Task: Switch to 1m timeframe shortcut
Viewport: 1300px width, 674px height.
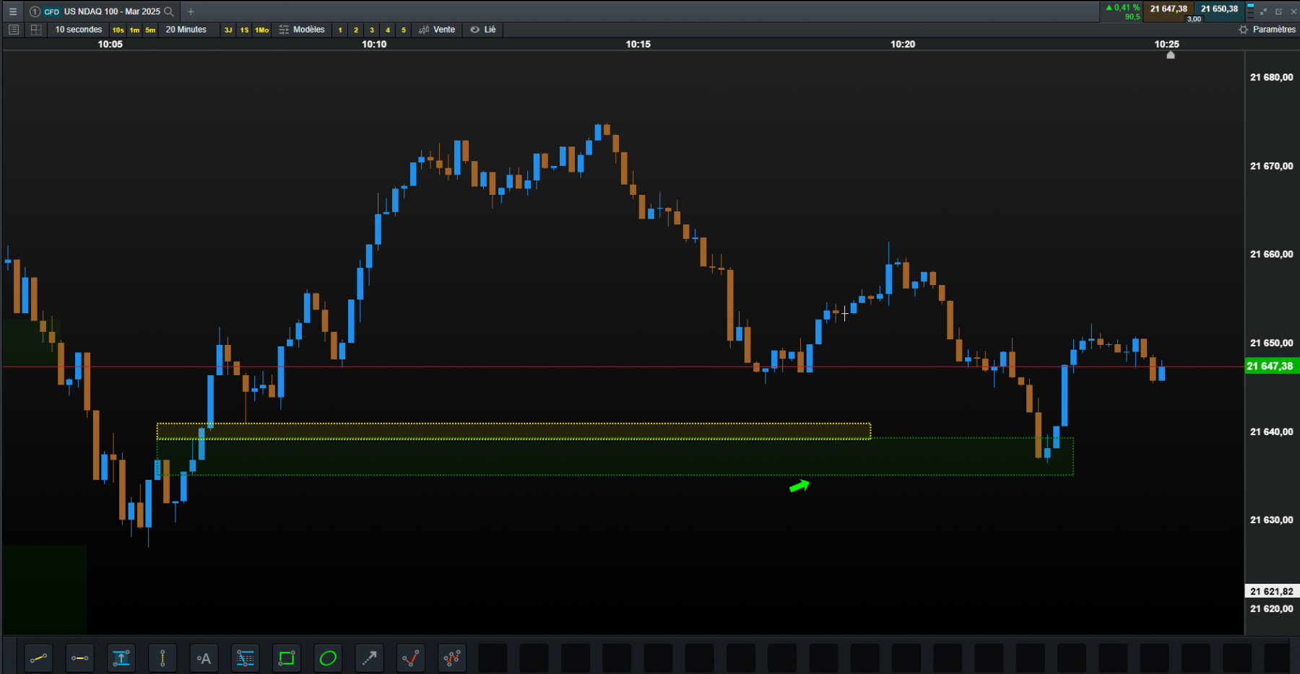Action: point(134,30)
